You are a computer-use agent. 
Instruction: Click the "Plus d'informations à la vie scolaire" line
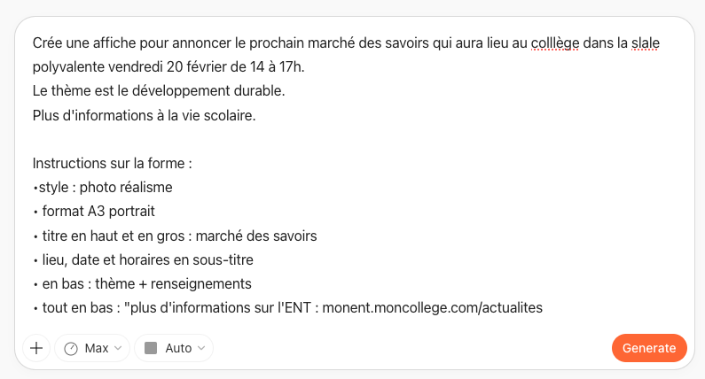coord(144,115)
